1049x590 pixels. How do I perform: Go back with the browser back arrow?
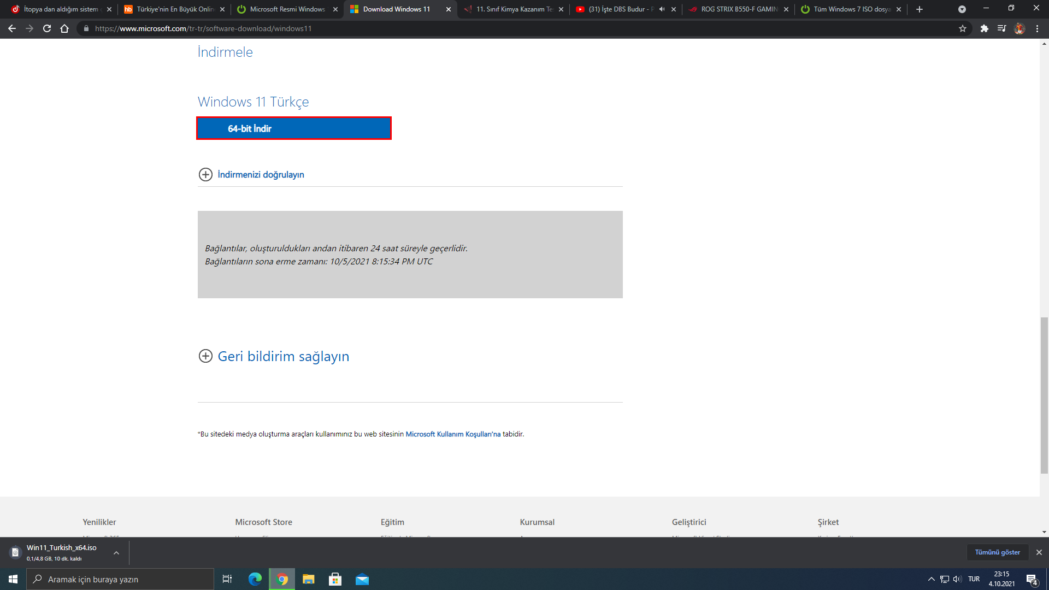click(12, 28)
